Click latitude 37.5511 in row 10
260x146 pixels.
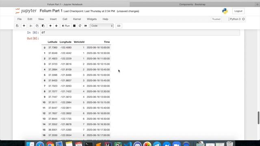click(x=53, y=102)
